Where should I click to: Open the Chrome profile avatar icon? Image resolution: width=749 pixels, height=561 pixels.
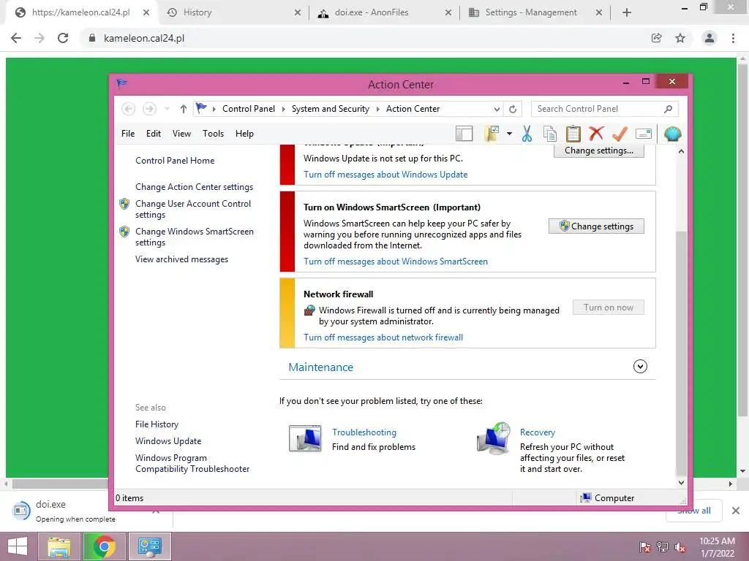pyautogui.click(x=710, y=38)
